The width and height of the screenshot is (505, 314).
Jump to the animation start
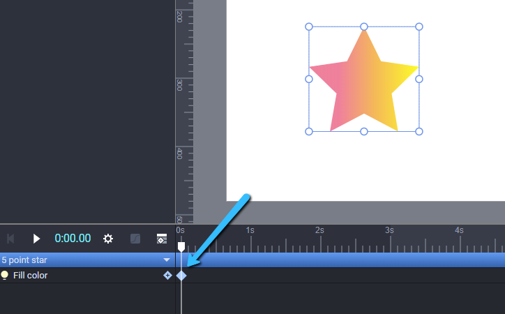click(10, 239)
